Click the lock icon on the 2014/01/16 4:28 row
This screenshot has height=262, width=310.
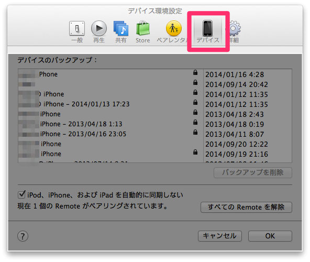195,72
